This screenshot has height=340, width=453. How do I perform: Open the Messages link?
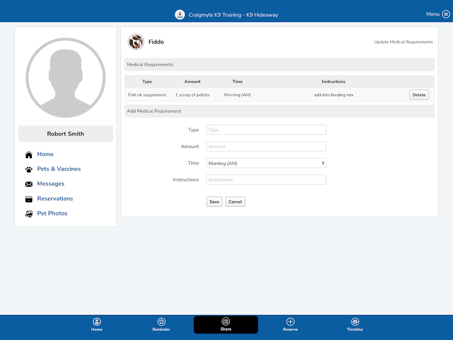coord(51,184)
